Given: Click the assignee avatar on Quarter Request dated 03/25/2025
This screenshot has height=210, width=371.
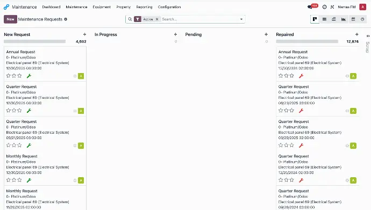Looking at the screenshot, I should [x=353, y=146].
